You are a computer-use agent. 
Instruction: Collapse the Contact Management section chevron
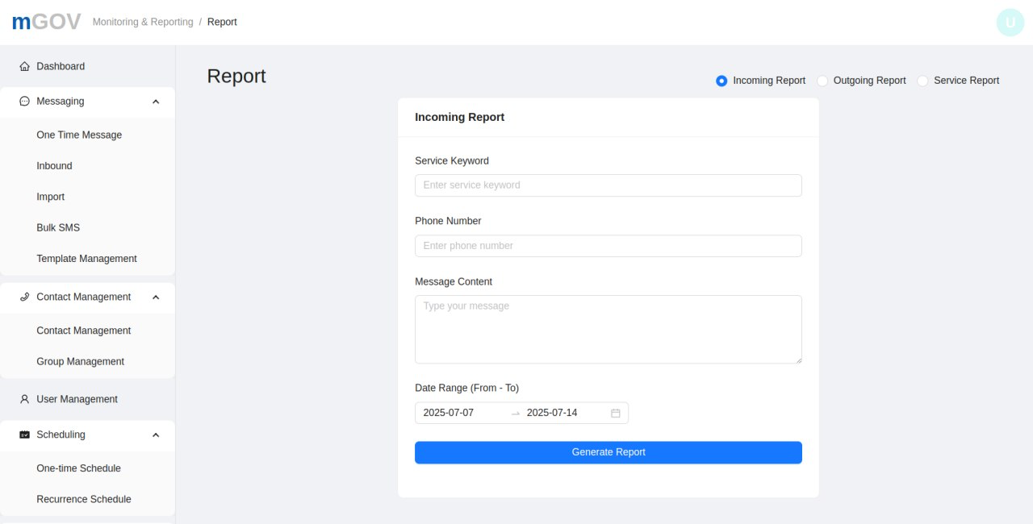point(156,297)
